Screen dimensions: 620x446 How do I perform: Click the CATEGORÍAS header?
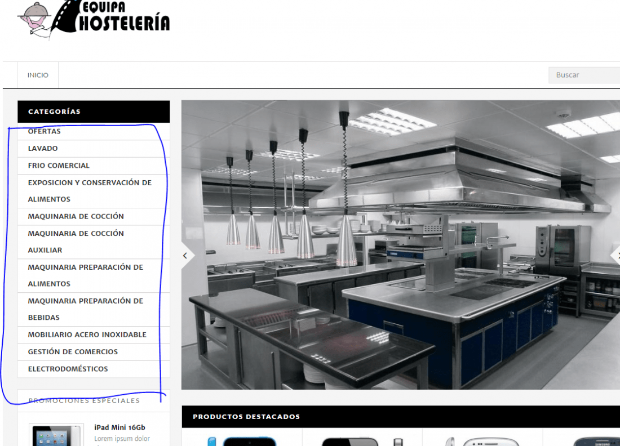pyautogui.click(x=94, y=111)
